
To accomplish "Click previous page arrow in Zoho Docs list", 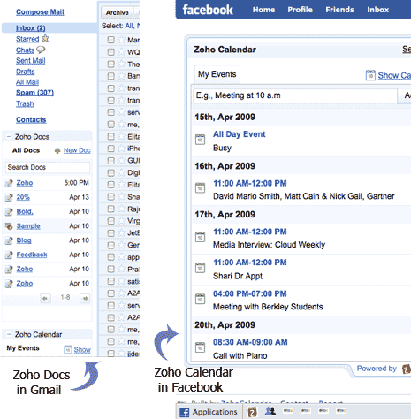I will [x=45, y=298].
